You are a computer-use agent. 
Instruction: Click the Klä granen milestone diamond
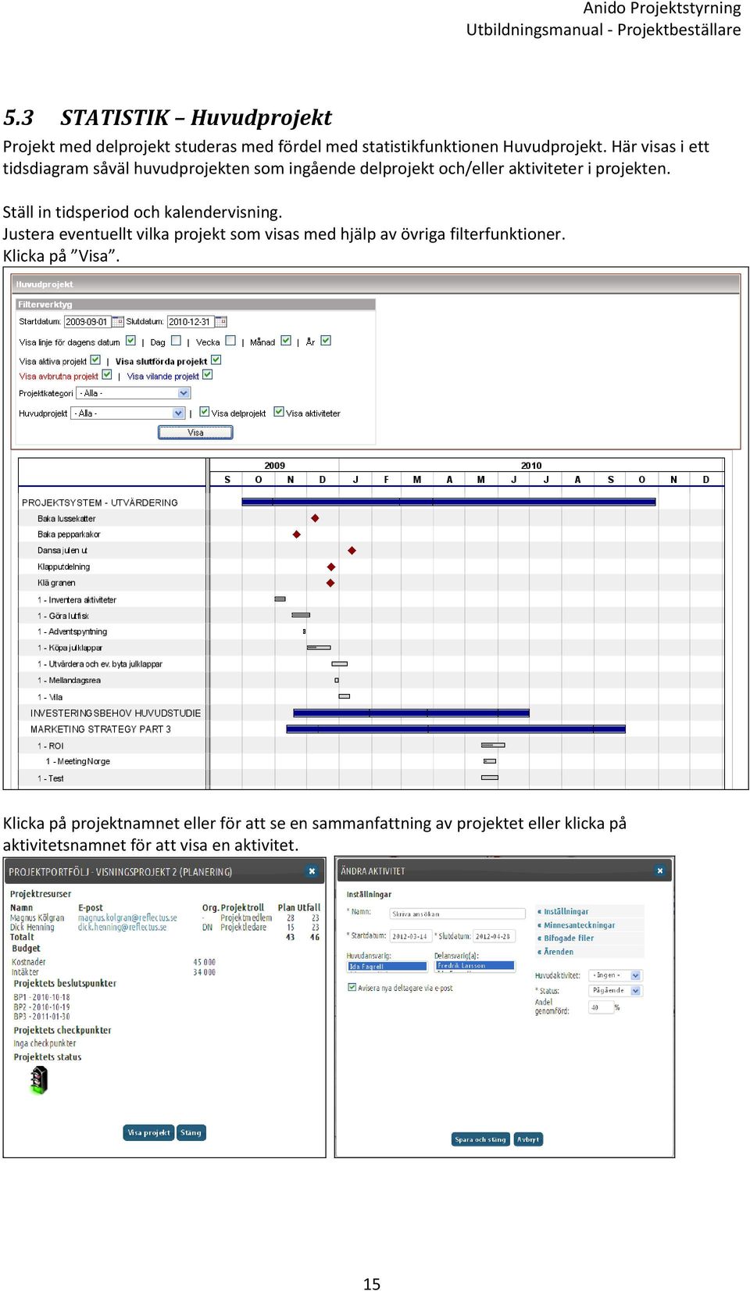coord(330,583)
